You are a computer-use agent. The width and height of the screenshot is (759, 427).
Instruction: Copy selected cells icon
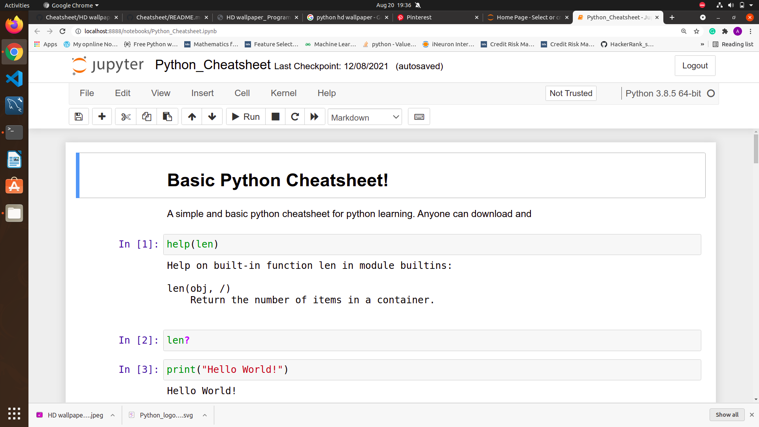coord(147,117)
